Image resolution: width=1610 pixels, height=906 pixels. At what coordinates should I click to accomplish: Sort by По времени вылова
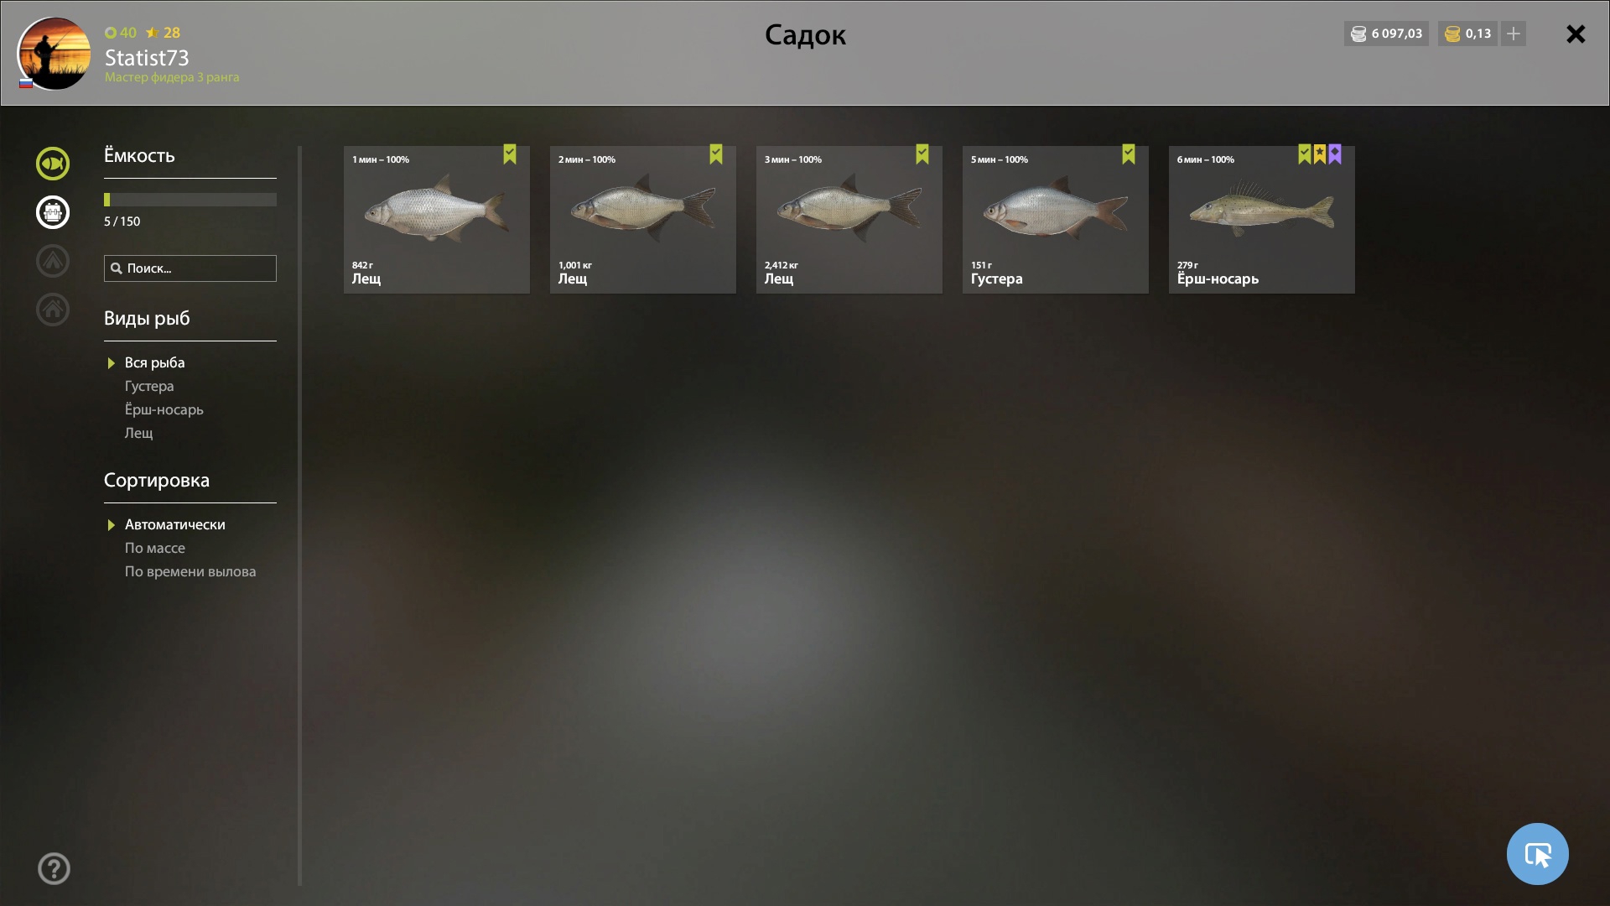[190, 571]
